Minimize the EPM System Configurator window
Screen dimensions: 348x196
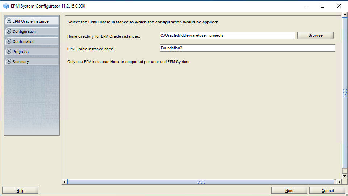point(306,6)
